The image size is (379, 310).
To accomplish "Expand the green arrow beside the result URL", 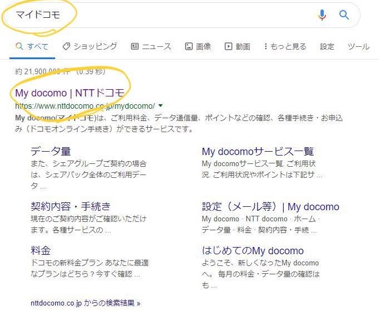I will (x=161, y=106).
